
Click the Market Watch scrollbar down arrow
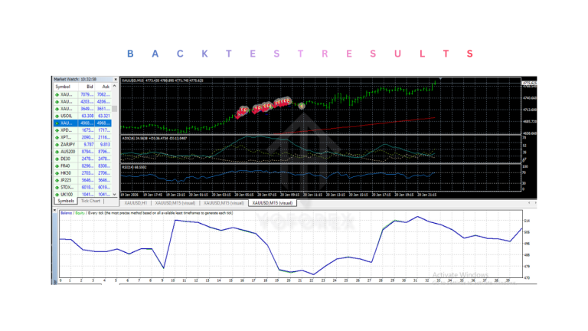click(115, 195)
